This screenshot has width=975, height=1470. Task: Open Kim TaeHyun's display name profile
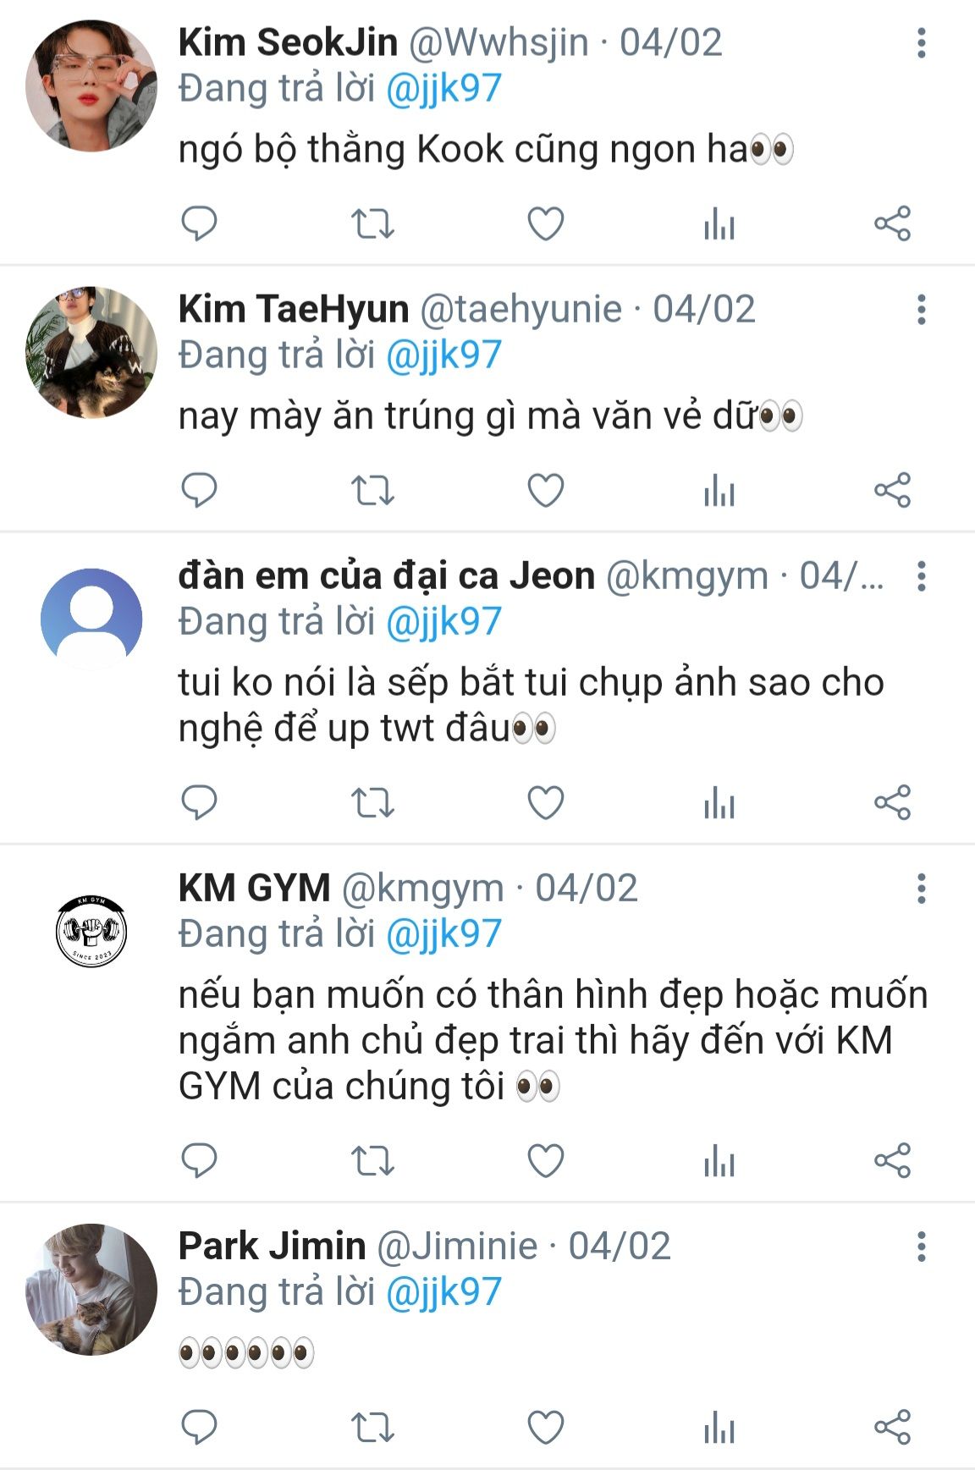point(294,309)
